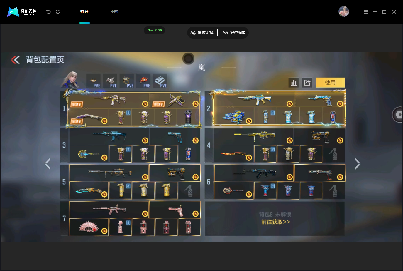
Task: Select the character portrait above the backpacks
Action: click(x=71, y=79)
